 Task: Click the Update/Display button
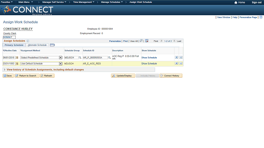(123, 76)
